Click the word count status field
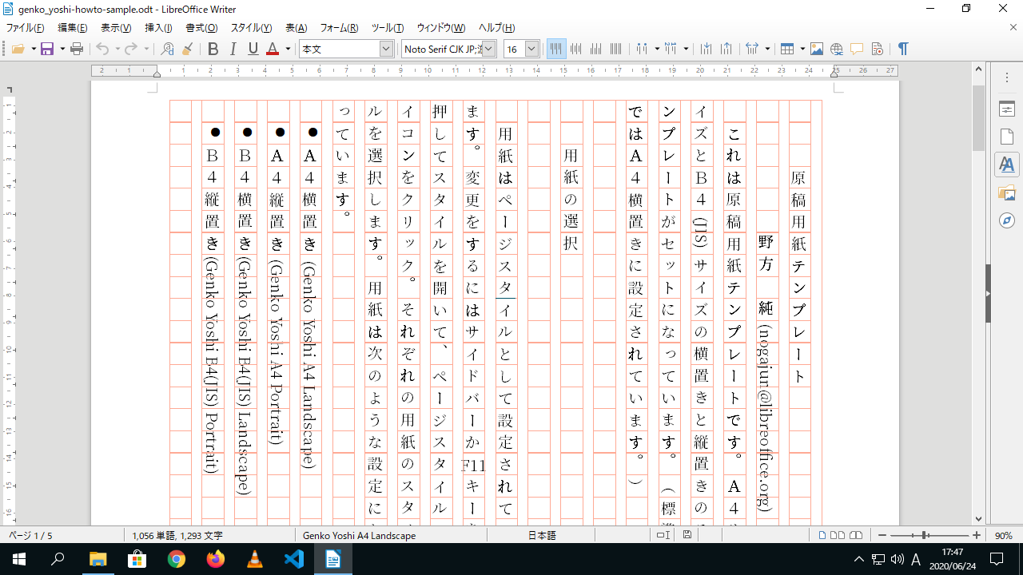 [177, 535]
